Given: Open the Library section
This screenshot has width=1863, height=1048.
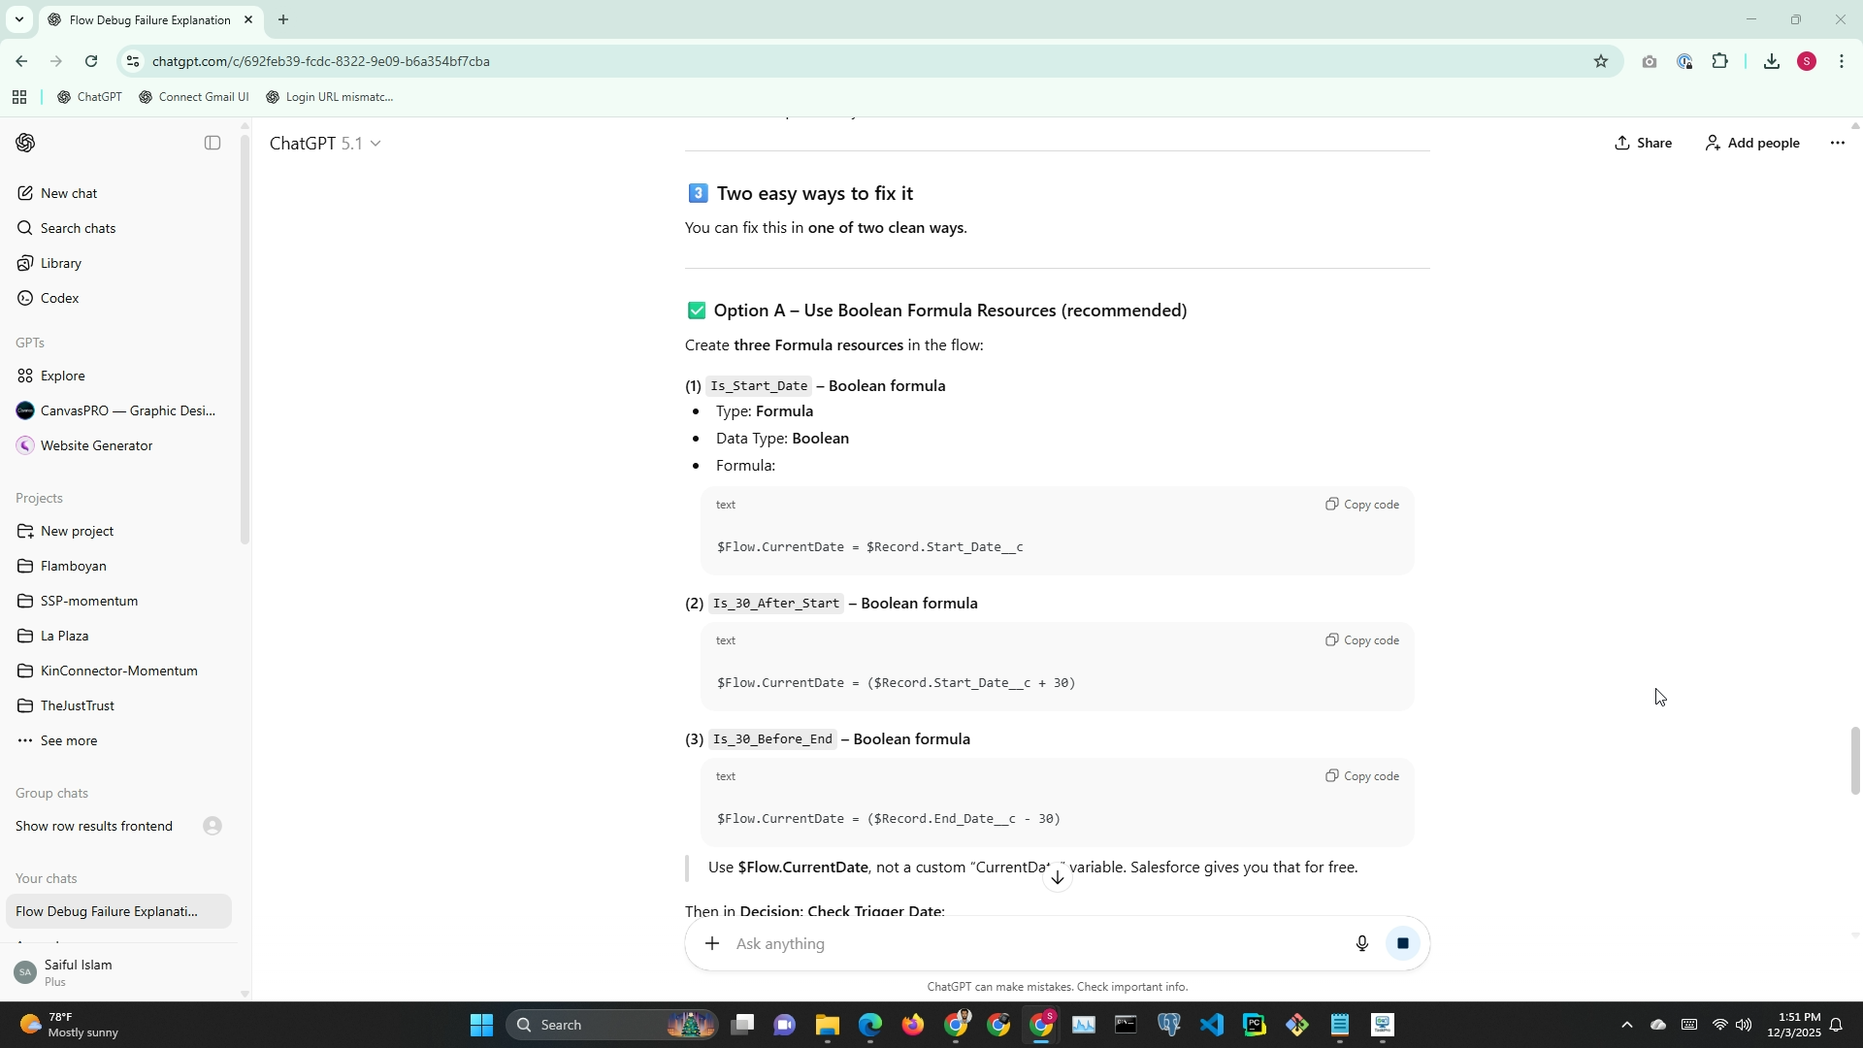Looking at the screenshot, I should (x=60, y=263).
